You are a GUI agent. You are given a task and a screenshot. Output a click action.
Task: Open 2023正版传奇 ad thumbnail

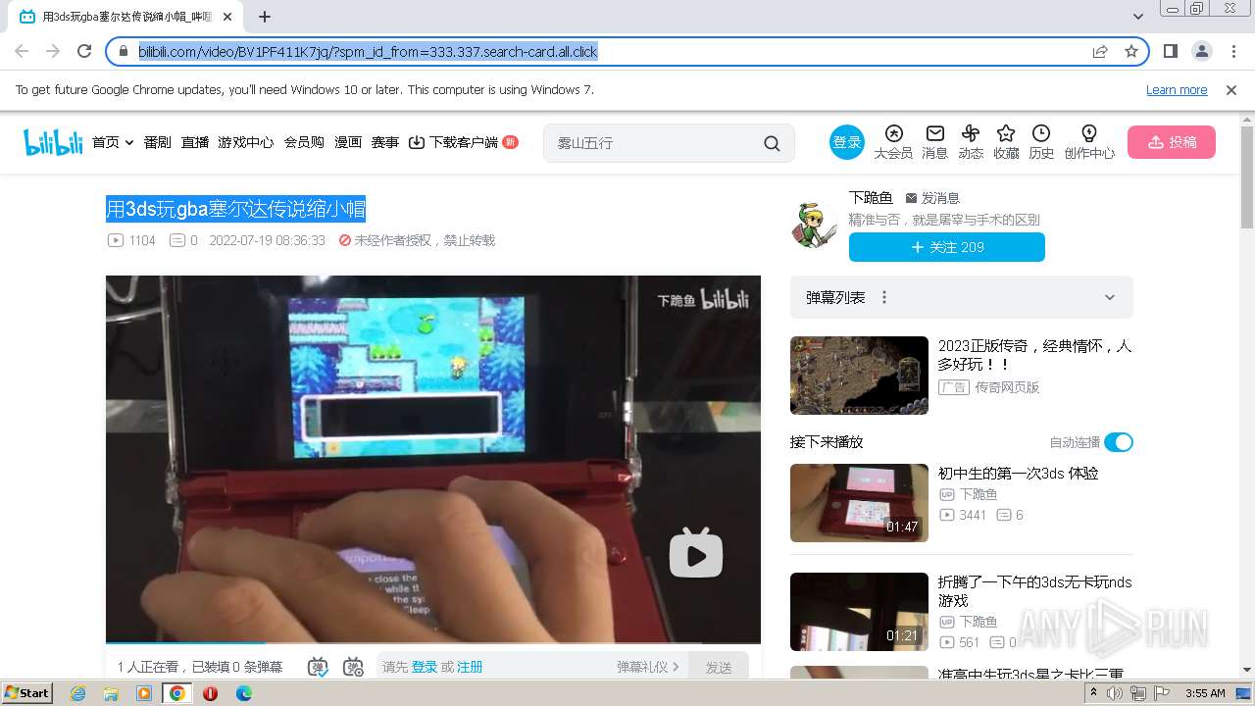859,376
